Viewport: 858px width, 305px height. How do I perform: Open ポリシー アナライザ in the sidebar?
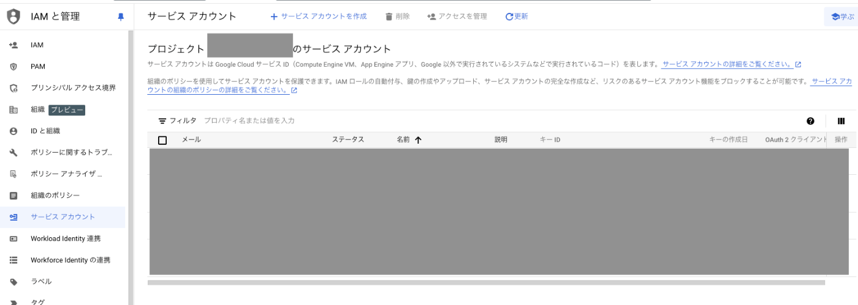click(65, 174)
